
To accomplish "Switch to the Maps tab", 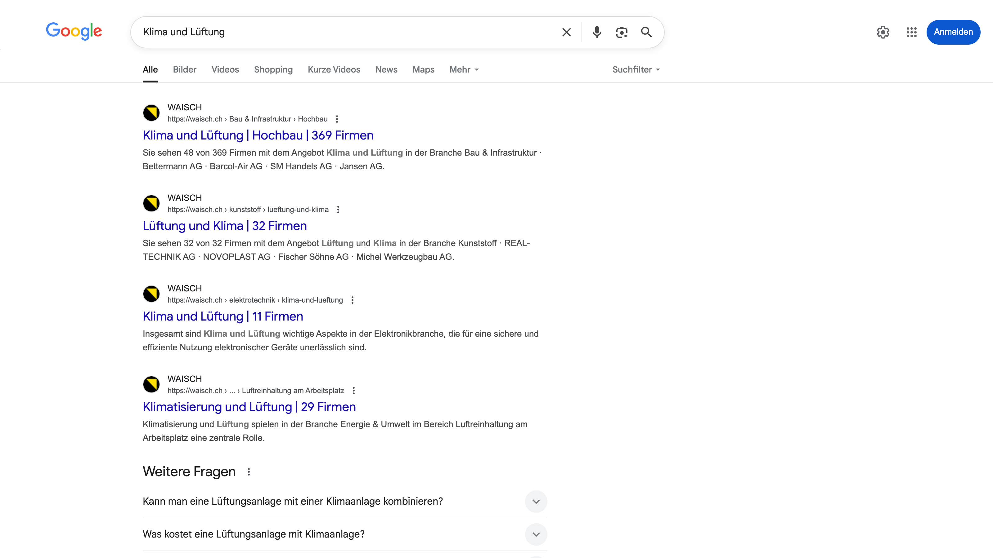I will point(423,70).
